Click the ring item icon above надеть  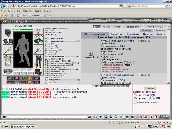[x=91, y=54]
